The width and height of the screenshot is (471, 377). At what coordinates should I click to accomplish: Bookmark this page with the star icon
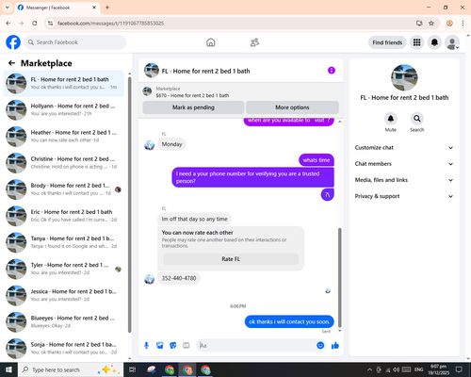(x=431, y=24)
